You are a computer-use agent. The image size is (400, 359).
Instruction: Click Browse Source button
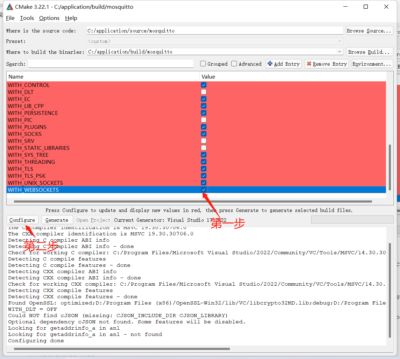click(x=370, y=30)
